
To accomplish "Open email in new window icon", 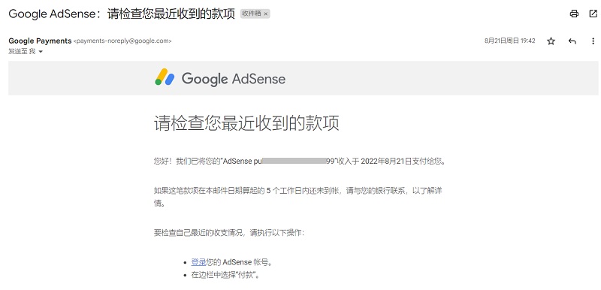I will 593,14.
